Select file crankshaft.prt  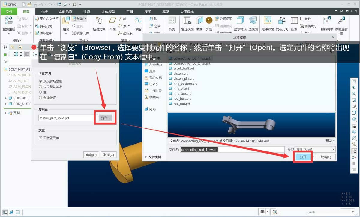click(181, 68)
